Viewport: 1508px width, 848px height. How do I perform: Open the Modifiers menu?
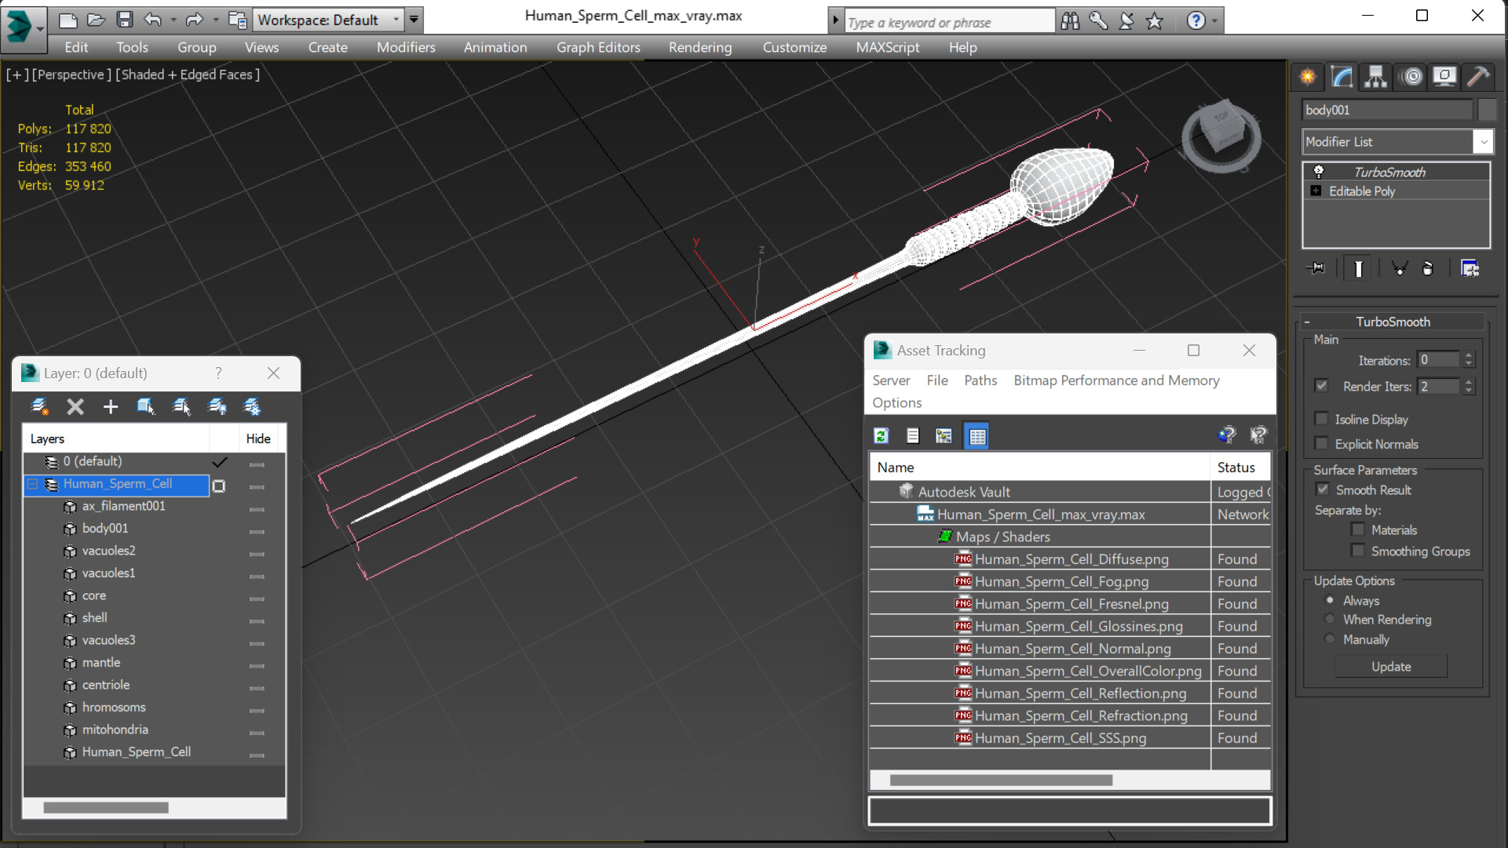point(406,47)
